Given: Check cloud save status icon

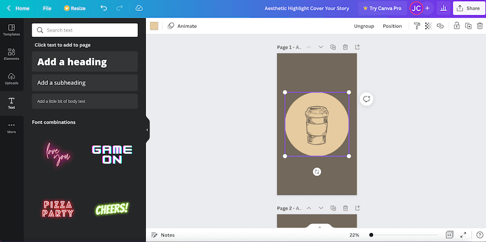Looking at the screenshot, I should (x=139, y=8).
